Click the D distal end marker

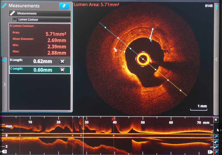(x=4, y=152)
